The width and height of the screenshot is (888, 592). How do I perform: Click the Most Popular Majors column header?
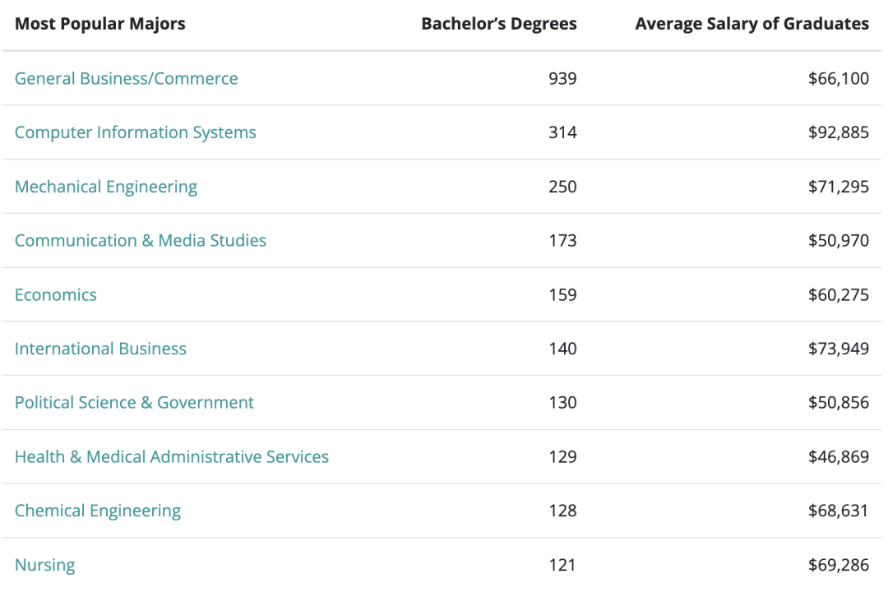[x=99, y=24]
